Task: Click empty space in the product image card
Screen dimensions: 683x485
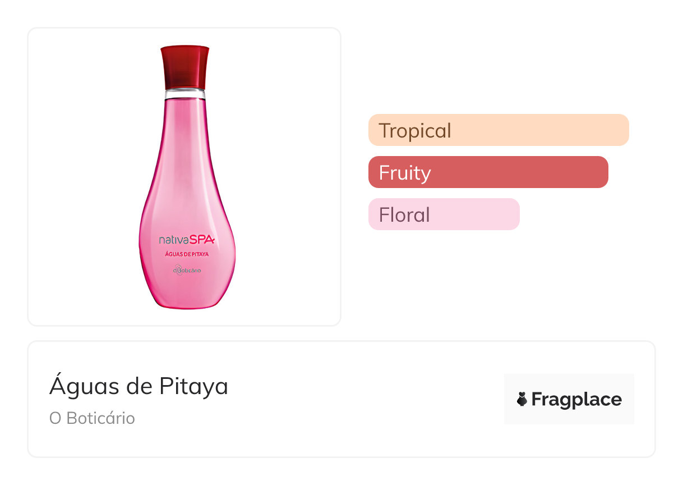Action: 79,112
